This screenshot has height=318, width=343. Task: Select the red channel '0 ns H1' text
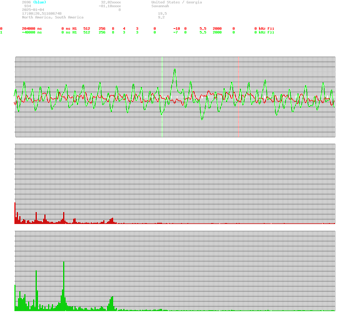tap(69, 29)
